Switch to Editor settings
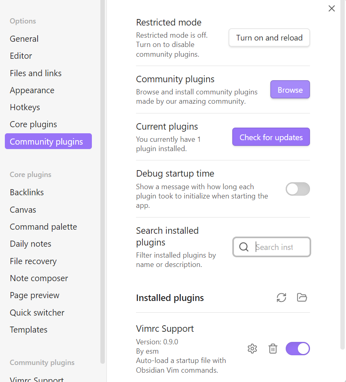Image resolution: width=346 pixels, height=382 pixels. [x=21, y=56]
